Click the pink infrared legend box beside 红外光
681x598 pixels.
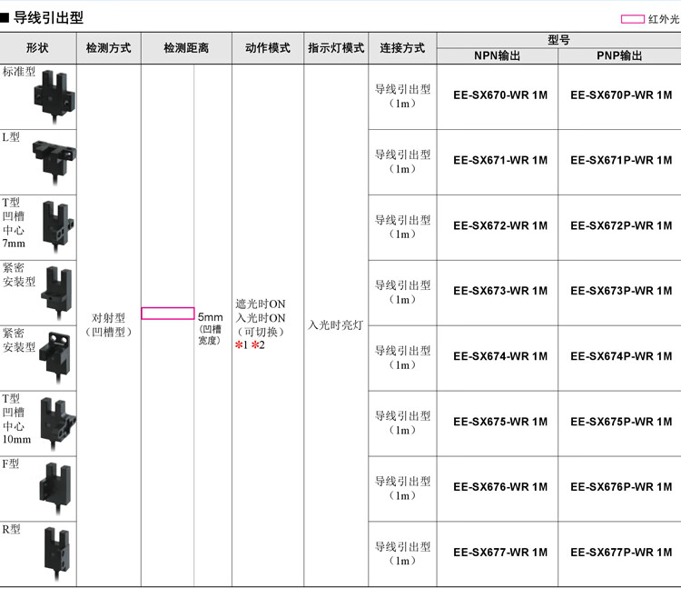[x=632, y=19]
